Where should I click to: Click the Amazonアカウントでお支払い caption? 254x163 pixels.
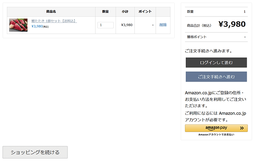pyautogui.click(x=216, y=135)
